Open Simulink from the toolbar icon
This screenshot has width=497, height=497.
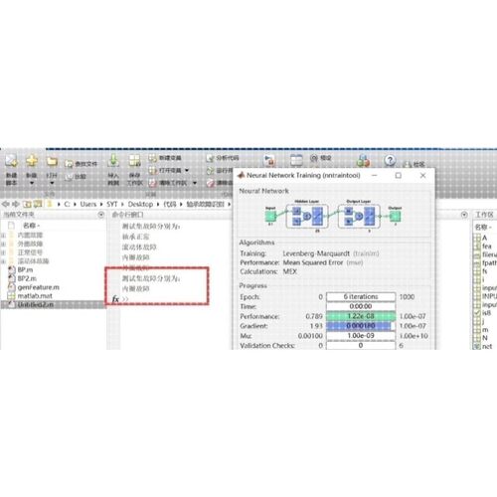coord(269,161)
